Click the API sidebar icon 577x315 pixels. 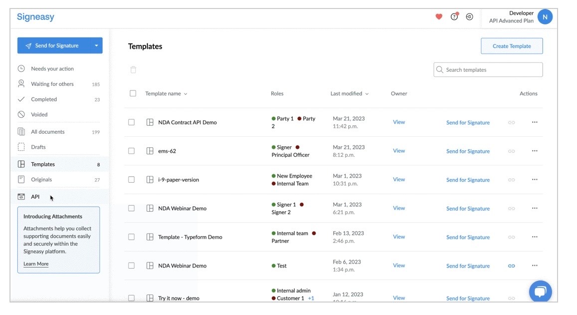coord(21,197)
